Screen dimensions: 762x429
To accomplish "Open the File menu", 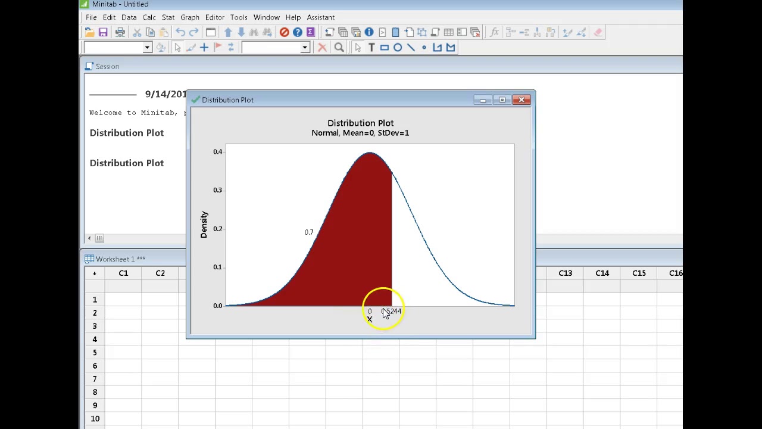I will pyautogui.click(x=91, y=17).
